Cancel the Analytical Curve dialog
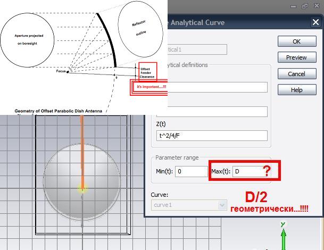Image resolution: width=324 pixels, height=250 pixels. click(x=297, y=74)
